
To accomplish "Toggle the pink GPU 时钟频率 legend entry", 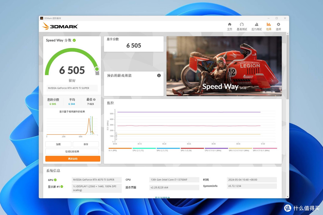I will (265, 149).
